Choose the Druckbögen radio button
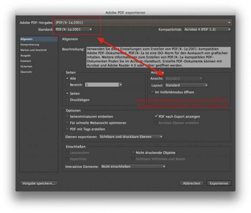The height and width of the screenshot is (213, 251). [x=67, y=100]
